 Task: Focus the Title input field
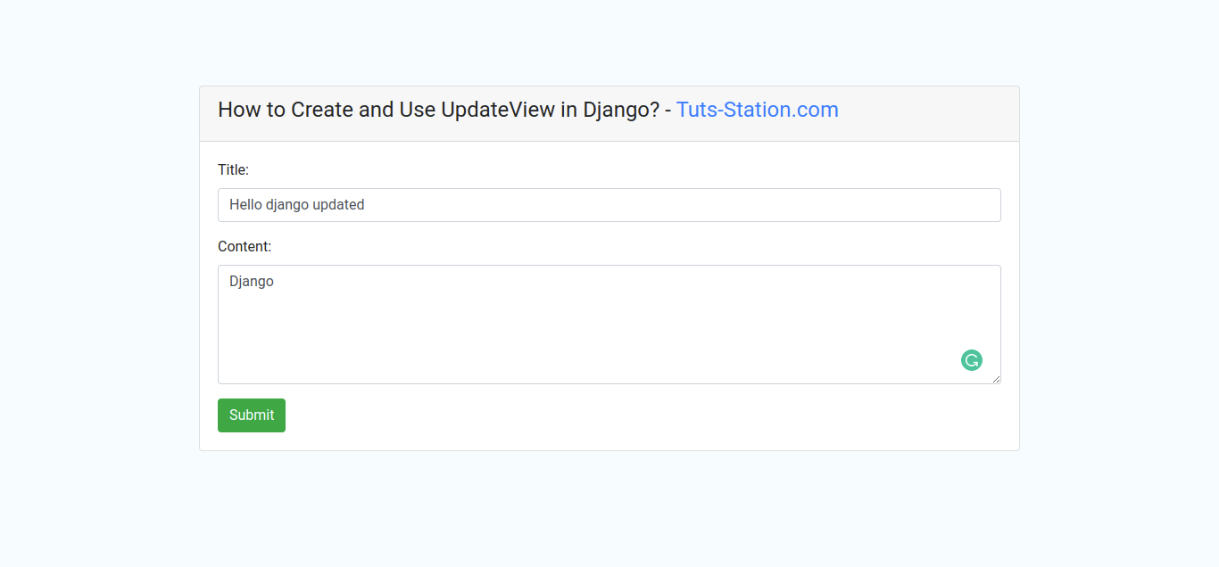(609, 205)
